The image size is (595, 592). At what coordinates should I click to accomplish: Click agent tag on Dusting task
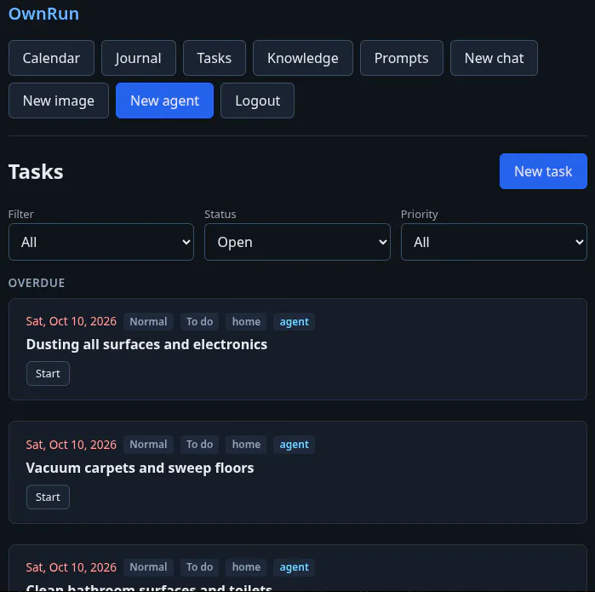294,322
